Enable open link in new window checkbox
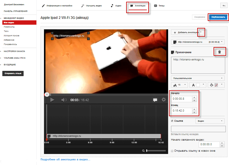Screen dimensions: 229x165 click(172, 151)
